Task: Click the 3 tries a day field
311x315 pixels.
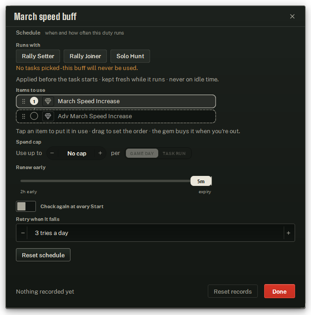Action: click(155, 233)
